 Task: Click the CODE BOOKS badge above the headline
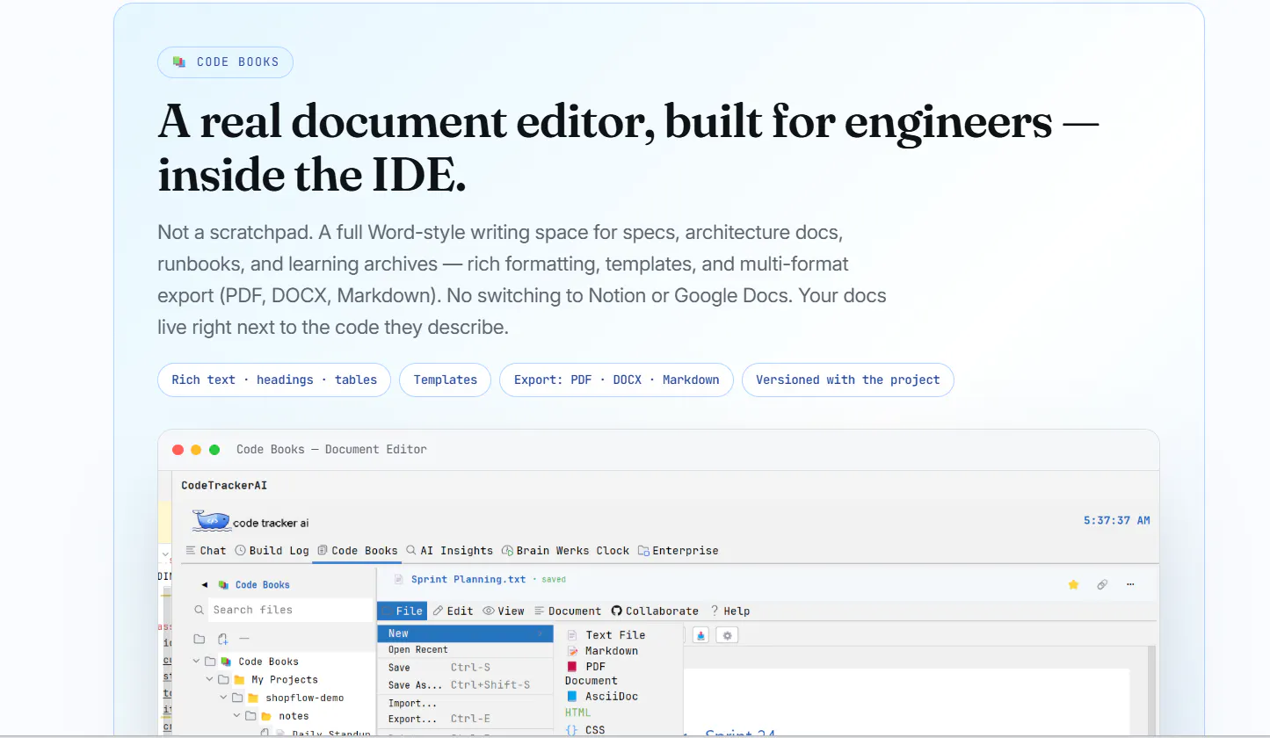coord(225,62)
